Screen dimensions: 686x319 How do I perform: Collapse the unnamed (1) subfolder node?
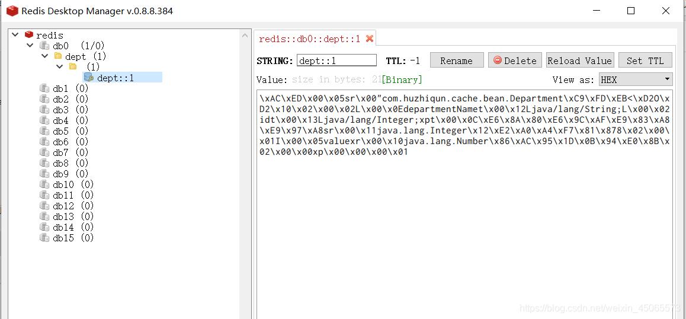click(59, 66)
